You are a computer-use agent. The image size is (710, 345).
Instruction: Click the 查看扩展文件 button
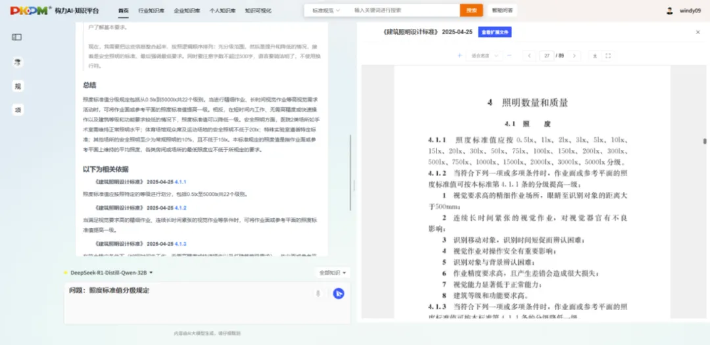click(494, 32)
